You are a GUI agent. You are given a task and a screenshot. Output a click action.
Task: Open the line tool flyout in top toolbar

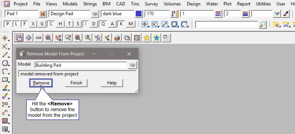[x=165, y=24]
